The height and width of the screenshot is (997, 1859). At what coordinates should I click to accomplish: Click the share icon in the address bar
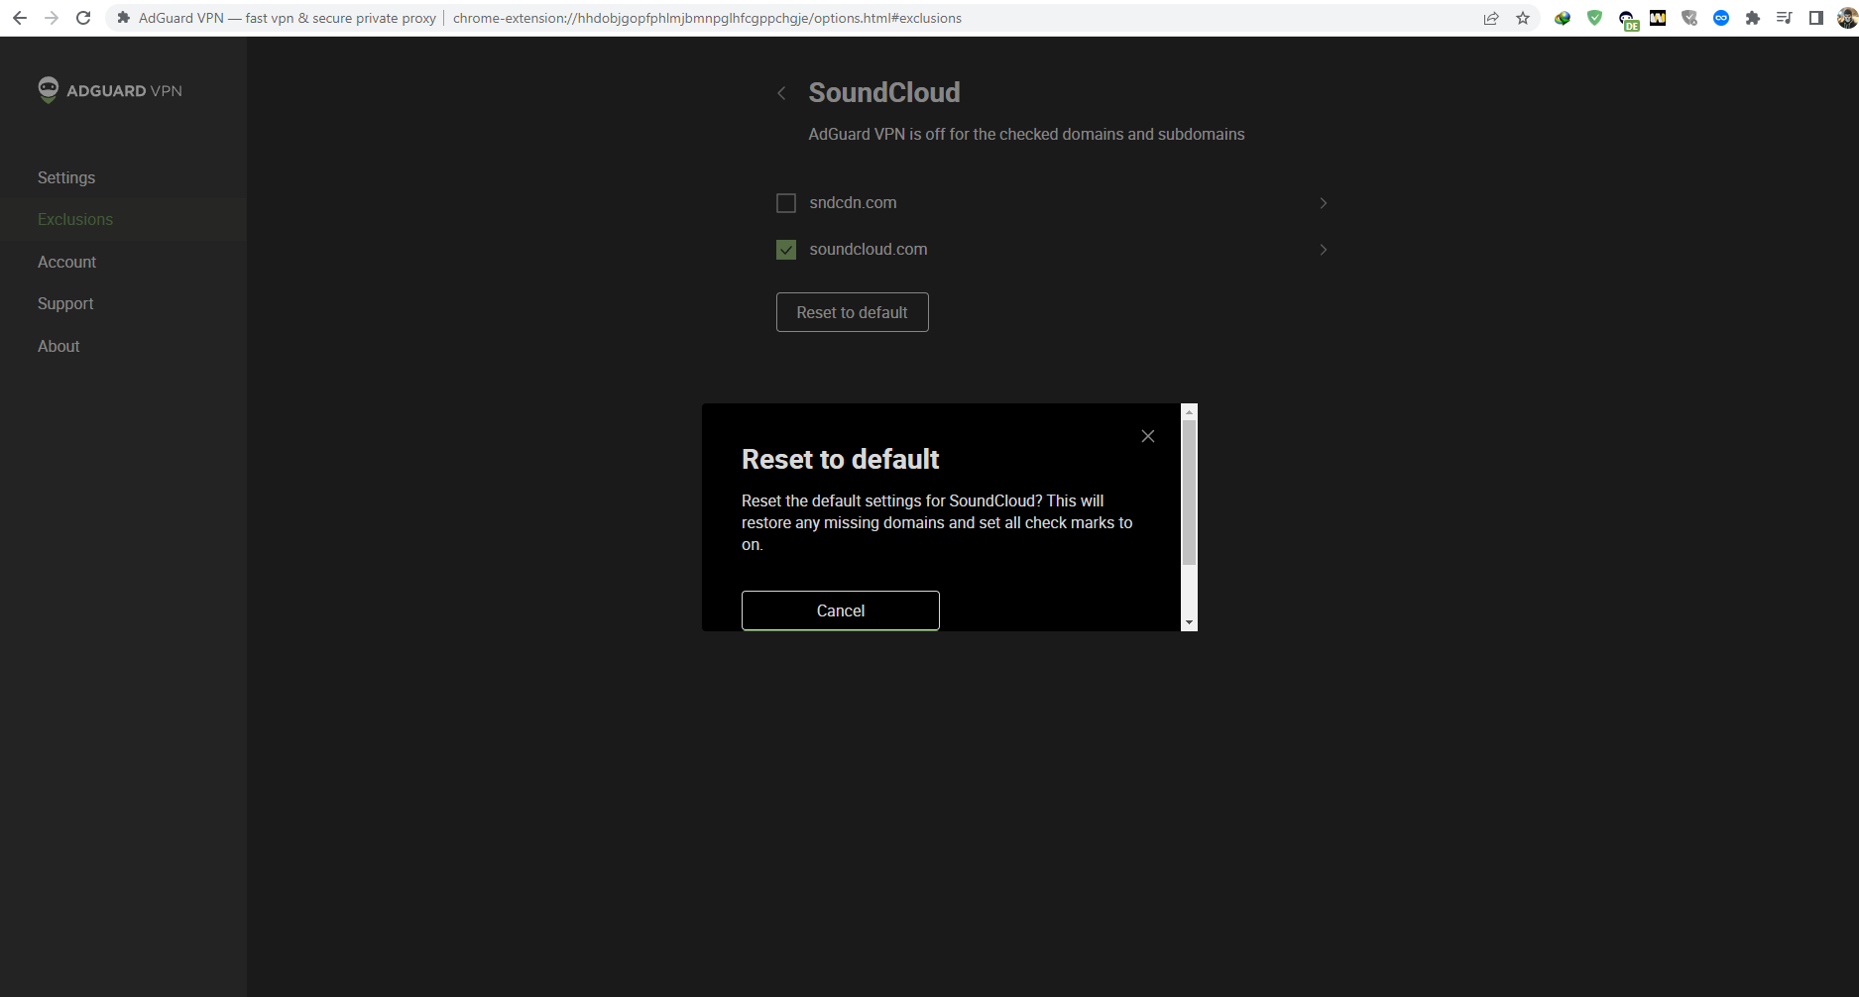coord(1491,18)
